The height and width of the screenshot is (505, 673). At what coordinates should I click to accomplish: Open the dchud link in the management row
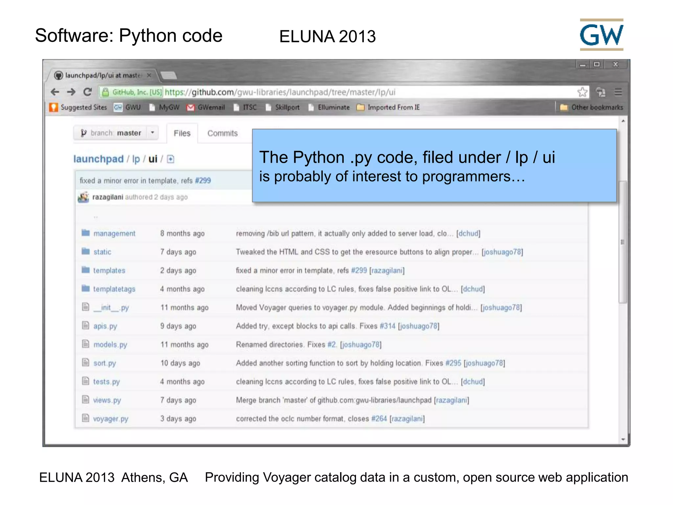tap(468, 233)
